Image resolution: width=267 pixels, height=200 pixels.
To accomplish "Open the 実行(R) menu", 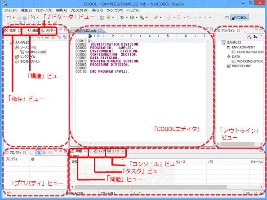I will pos(98,10).
